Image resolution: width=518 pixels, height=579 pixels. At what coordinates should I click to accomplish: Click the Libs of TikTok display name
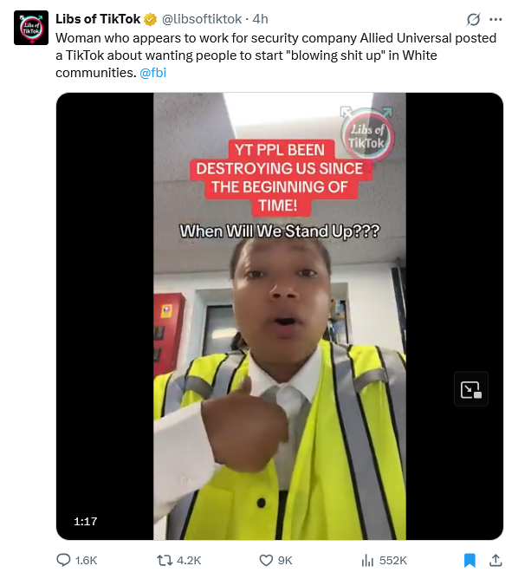pos(98,19)
